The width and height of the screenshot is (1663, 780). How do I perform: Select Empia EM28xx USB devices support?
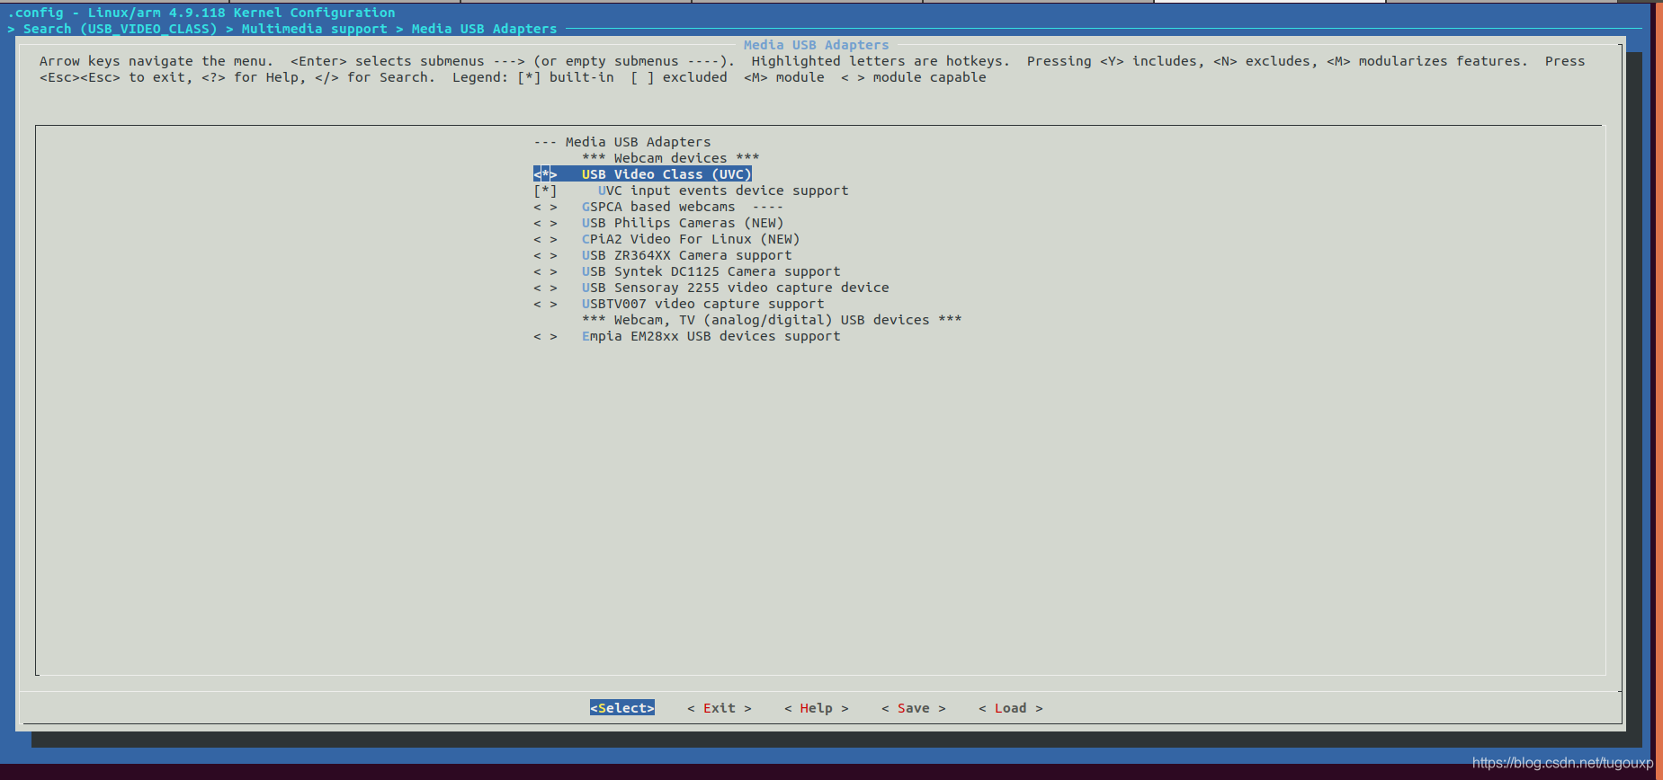pyautogui.click(x=711, y=336)
